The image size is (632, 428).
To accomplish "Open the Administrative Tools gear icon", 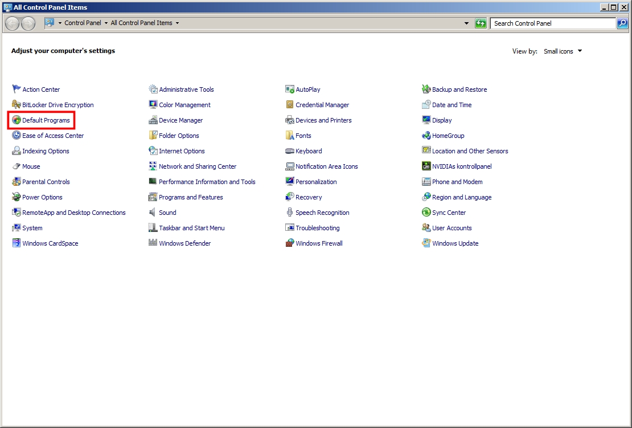I will 153,89.
